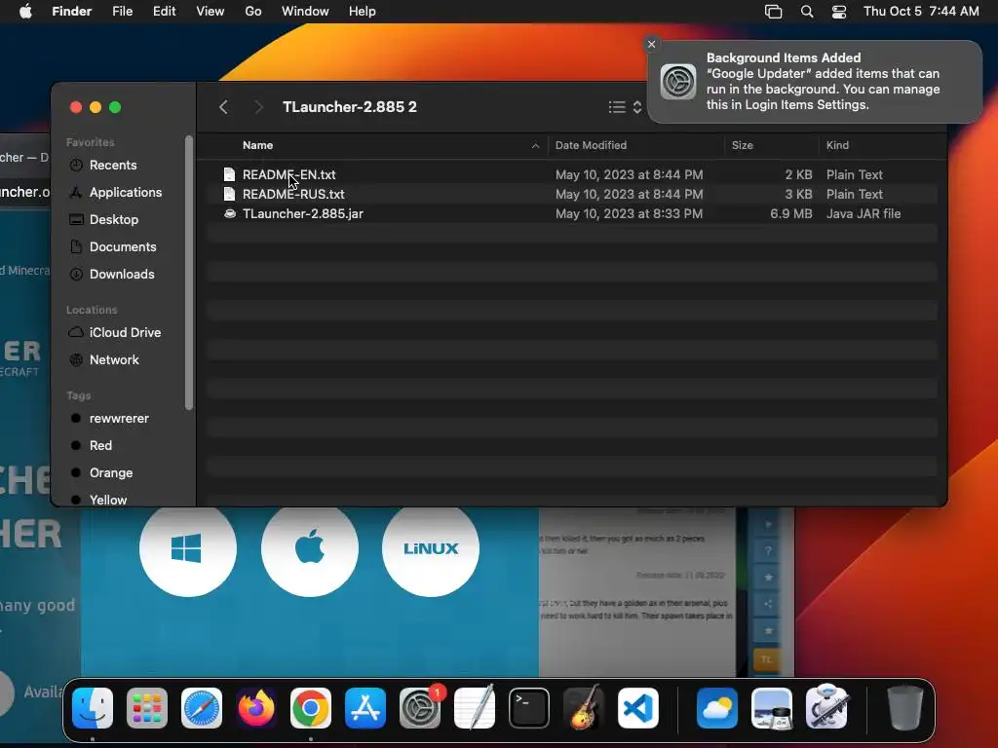Sort by Date Modified column
The width and height of the screenshot is (998, 748).
click(x=591, y=145)
